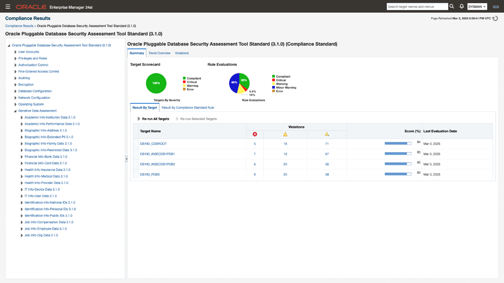Open the notifications bell
This screenshot has height=283, width=504.
coord(461,6)
